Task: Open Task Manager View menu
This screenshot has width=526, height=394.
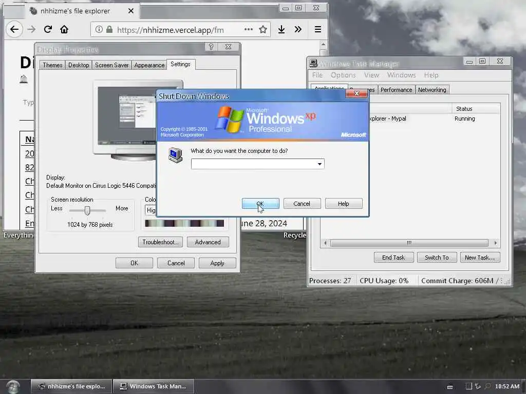Action: (x=372, y=75)
